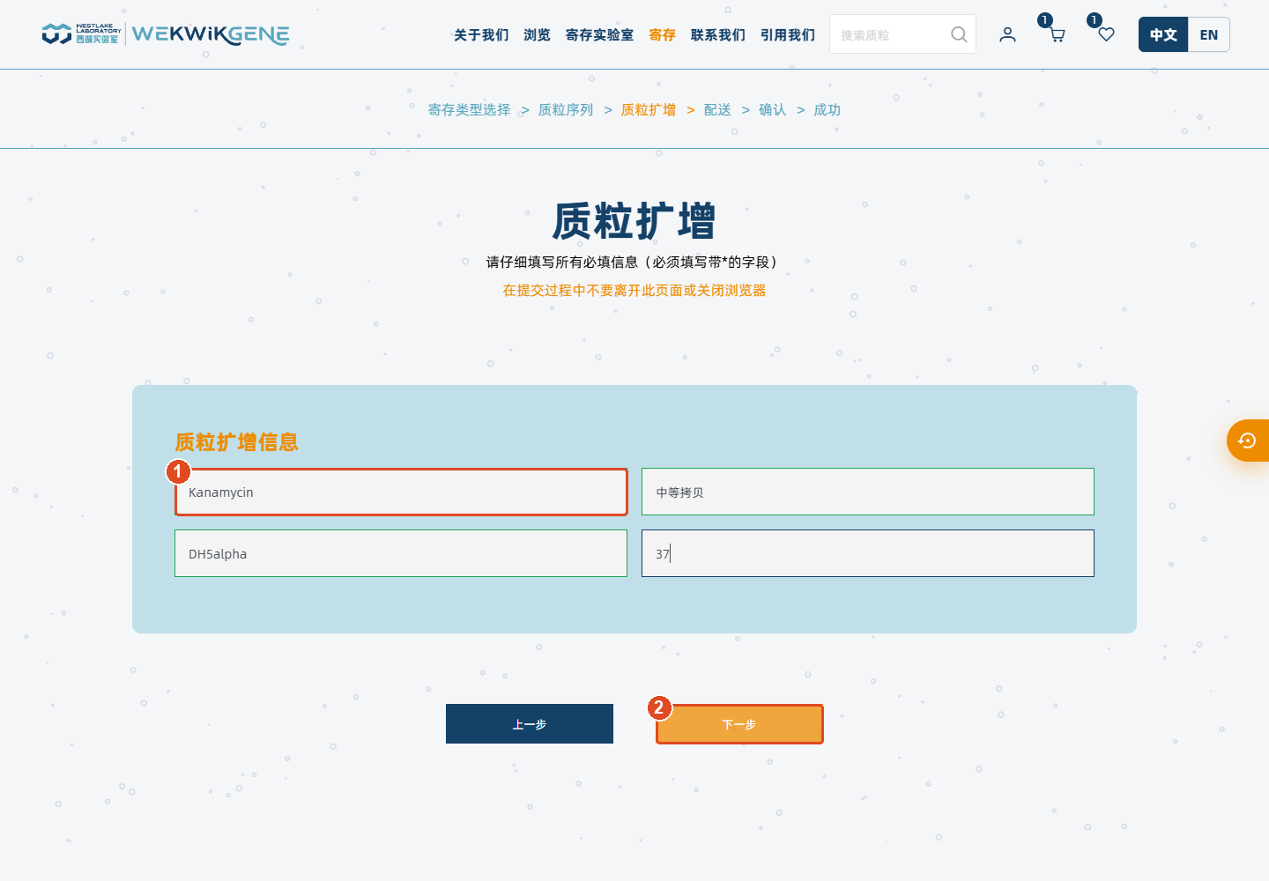The image size is (1269, 881).
Task: Click the orange floating support icon
Action: (1248, 440)
